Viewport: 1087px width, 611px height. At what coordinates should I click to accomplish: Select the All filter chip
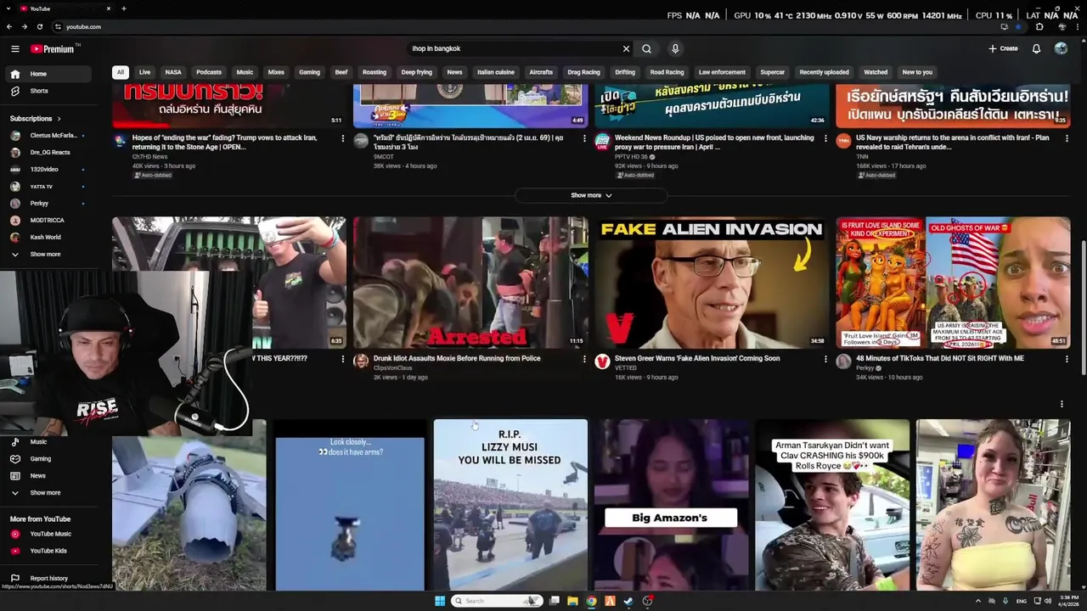point(121,72)
